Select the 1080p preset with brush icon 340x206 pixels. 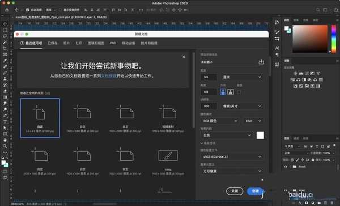click(168, 161)
